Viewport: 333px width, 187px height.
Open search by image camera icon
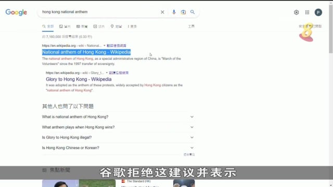pos(183,12)
